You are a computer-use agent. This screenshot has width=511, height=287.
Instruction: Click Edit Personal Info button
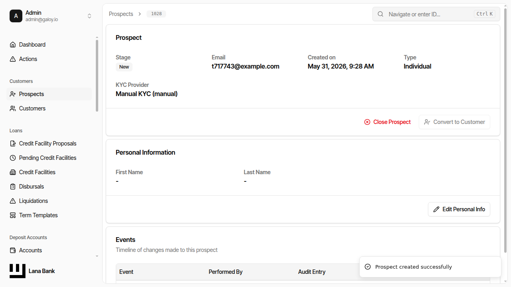click(x=459, y=209)
